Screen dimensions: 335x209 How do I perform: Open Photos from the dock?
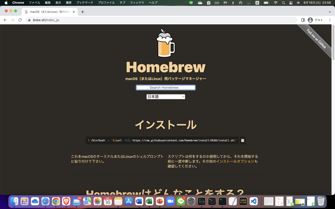(x=97, y=201)
